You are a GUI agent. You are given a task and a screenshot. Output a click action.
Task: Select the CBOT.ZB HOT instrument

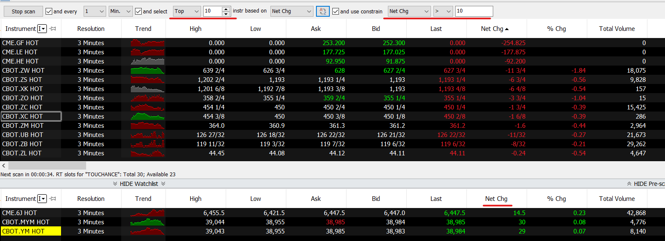[22, 144]
